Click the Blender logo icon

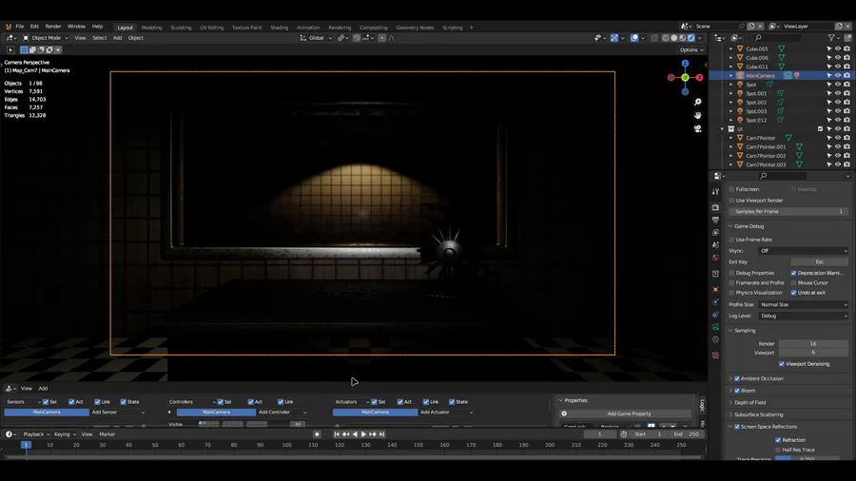[9, 27]
